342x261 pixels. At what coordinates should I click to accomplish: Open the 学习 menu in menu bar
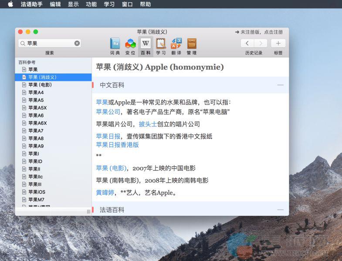coord(109,4)
